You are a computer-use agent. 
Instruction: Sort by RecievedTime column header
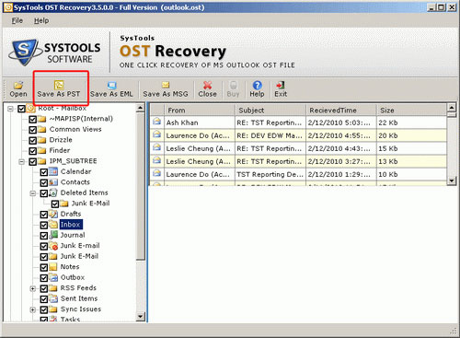pyautogui.click(x=341, y=110)
